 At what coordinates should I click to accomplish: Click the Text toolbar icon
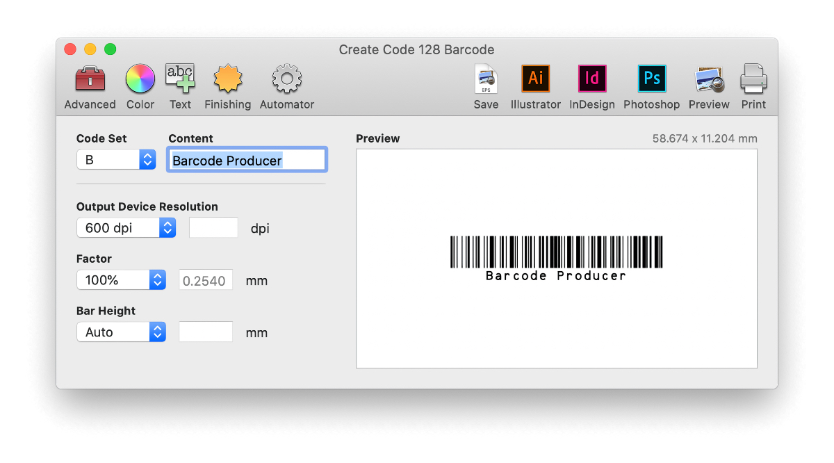(x=180, y=79)
